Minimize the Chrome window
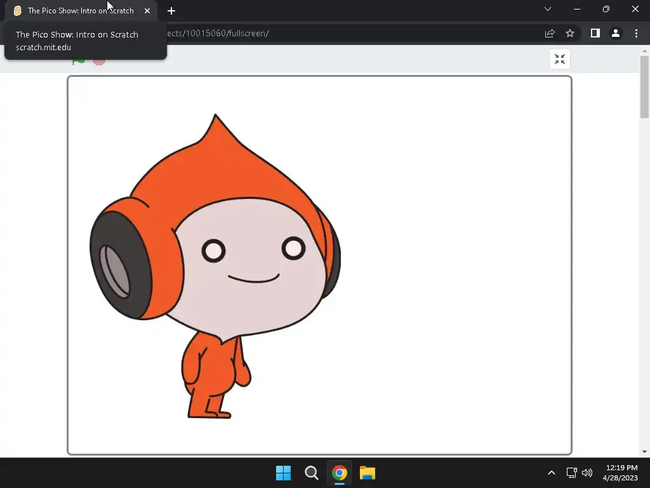650x488 pixels. [576, 9]
